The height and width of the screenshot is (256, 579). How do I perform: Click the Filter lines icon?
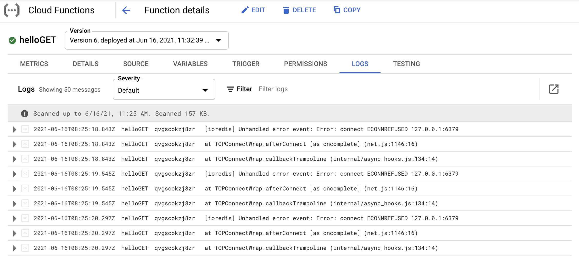[230, 89]
